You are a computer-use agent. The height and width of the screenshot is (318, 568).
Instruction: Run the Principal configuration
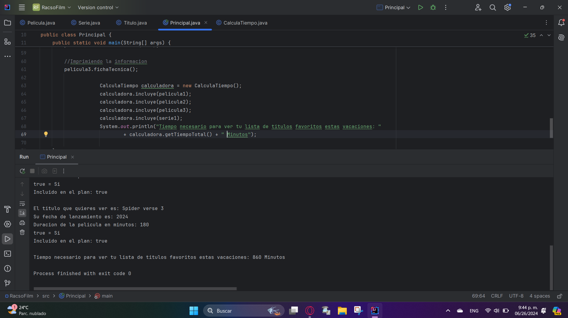[x=420, y=7]
